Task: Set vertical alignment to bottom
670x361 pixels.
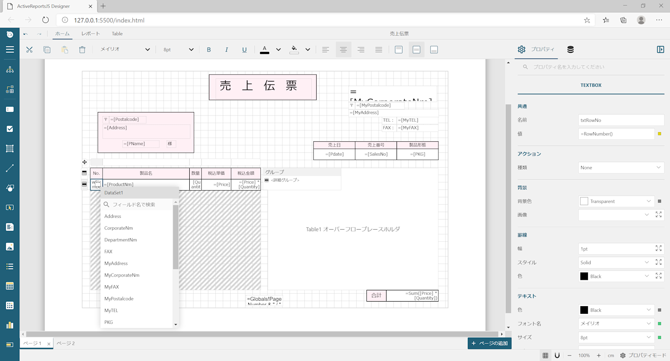Action: (434, 50)
